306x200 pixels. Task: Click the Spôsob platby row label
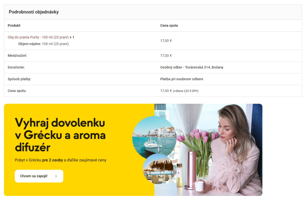(x=19, y=79)
